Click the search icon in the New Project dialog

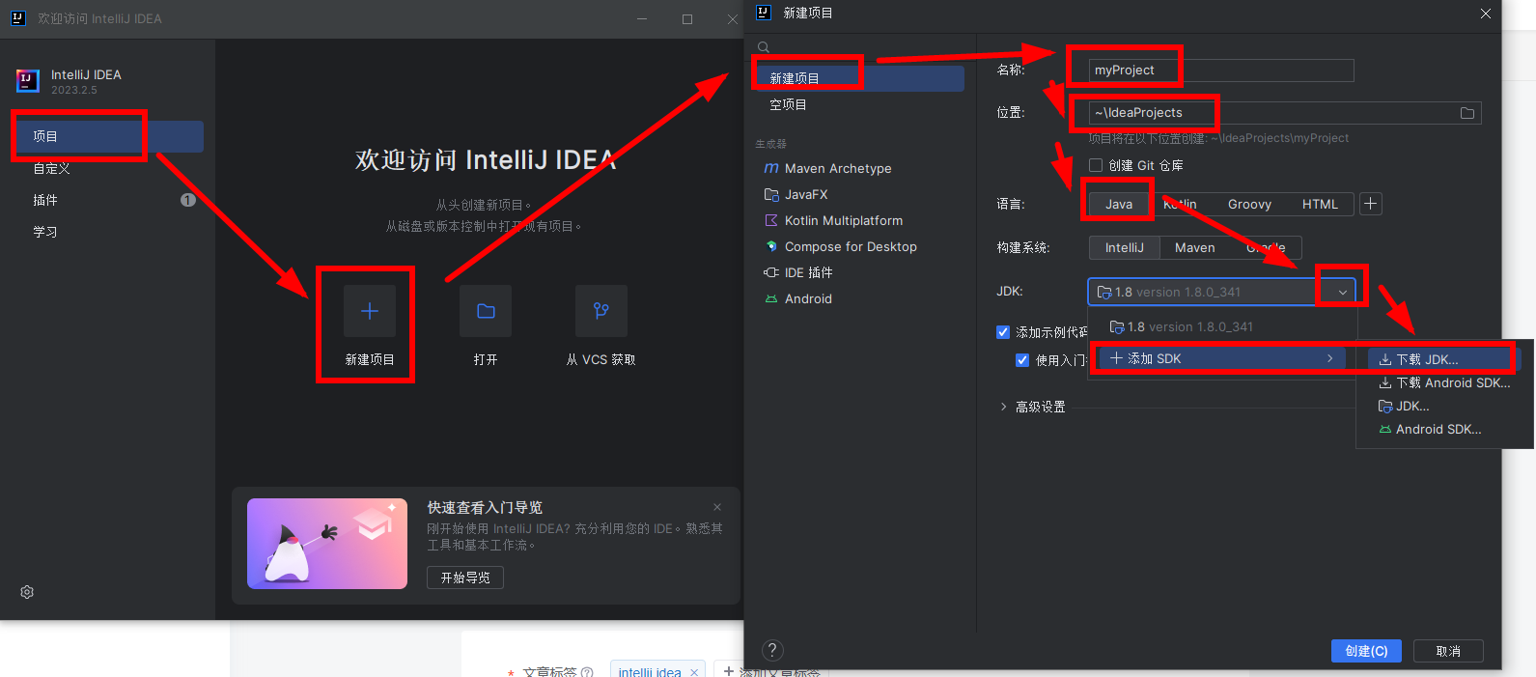(x=764, y=47)
